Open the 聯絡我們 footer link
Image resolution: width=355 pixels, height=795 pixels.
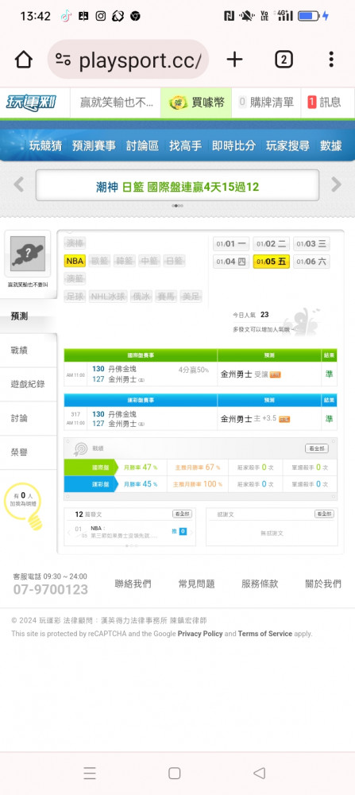pyautogui.click(x=133, y=584)
